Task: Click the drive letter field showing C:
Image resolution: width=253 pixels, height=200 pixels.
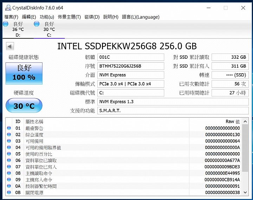Action: click(x=131, y=93)
